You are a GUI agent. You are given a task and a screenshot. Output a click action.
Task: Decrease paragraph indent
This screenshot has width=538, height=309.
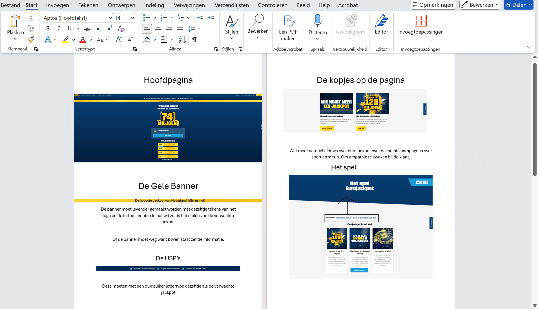tap(200, 18)
